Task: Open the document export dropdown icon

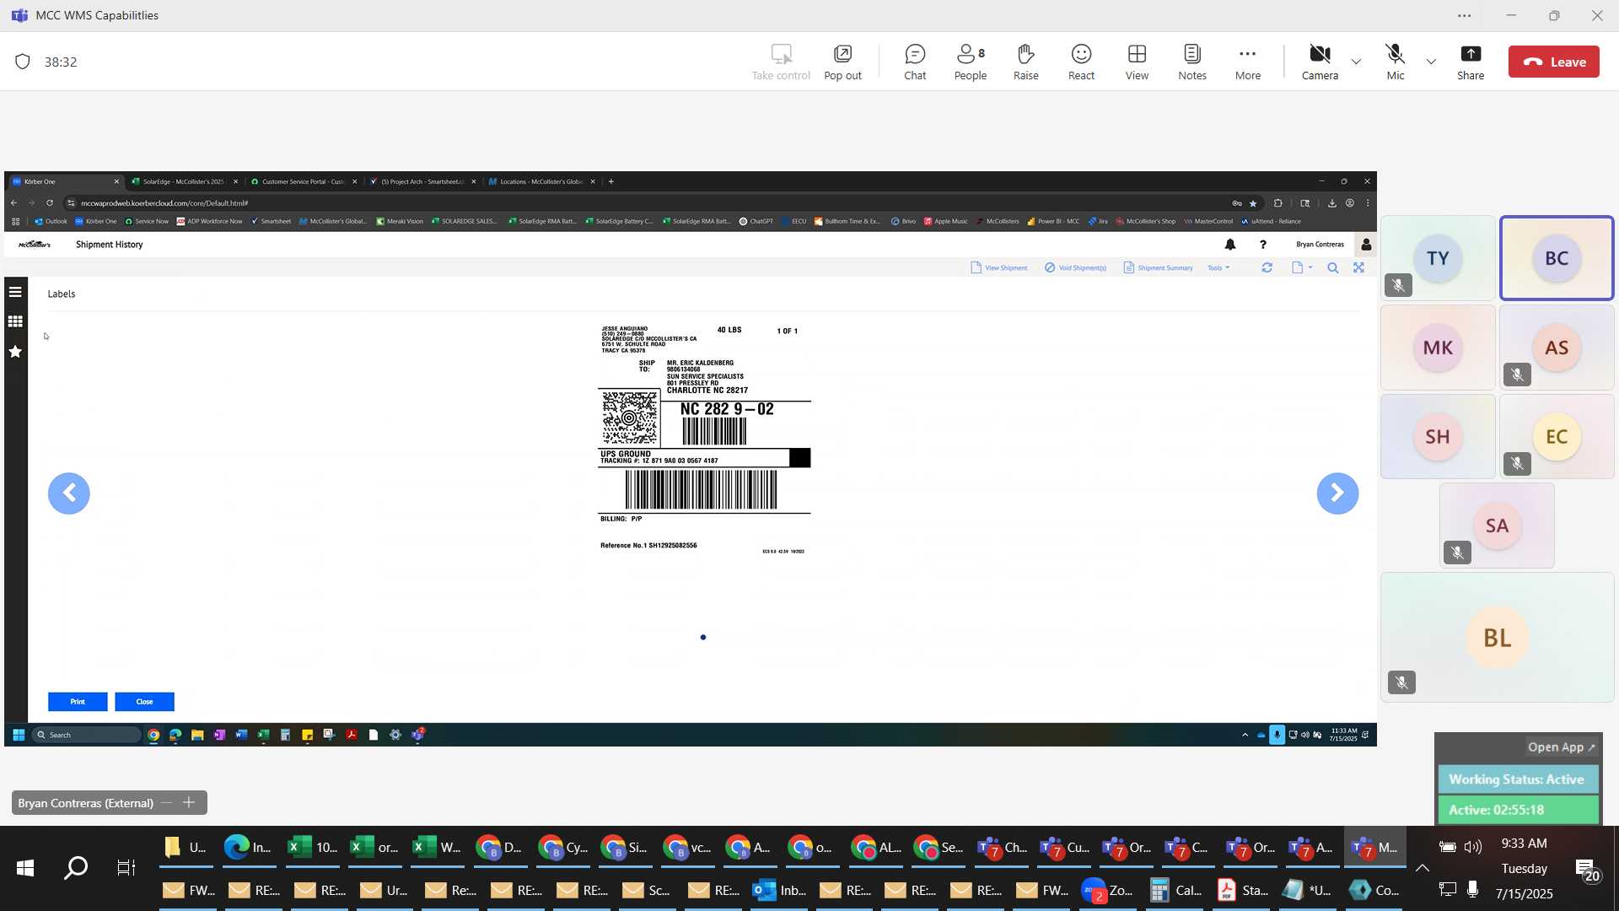Action: (x=1302, y=267)
